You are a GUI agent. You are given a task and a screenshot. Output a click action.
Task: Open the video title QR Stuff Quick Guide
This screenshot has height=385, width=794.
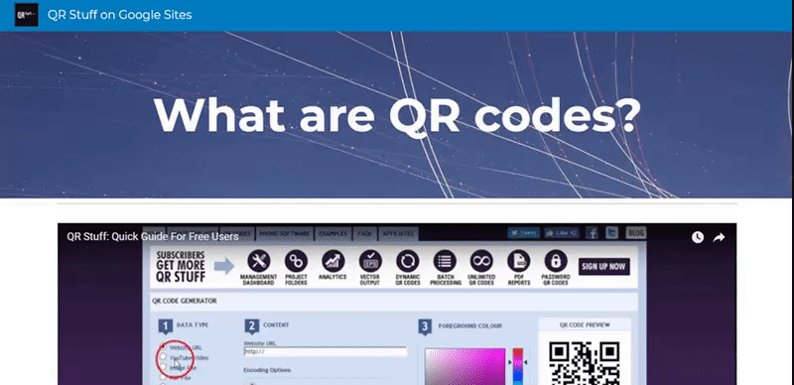tap(153, 236)
